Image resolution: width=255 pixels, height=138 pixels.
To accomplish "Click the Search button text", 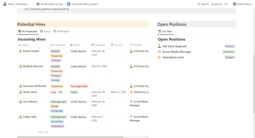I will pyautogui.click(x=205, y=4).
